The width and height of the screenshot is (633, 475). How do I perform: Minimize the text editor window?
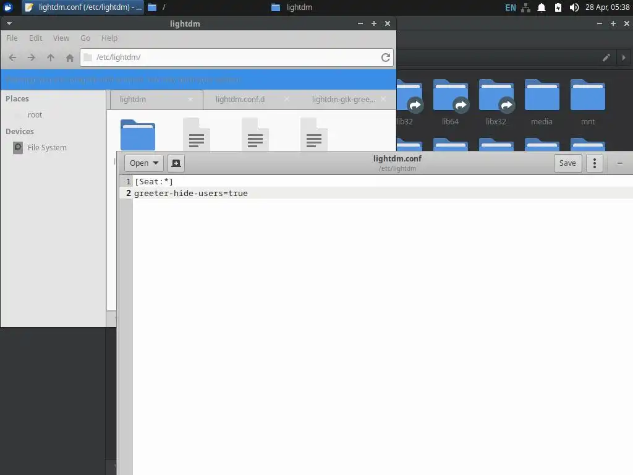pyautogui.click(x=620, y=163)
